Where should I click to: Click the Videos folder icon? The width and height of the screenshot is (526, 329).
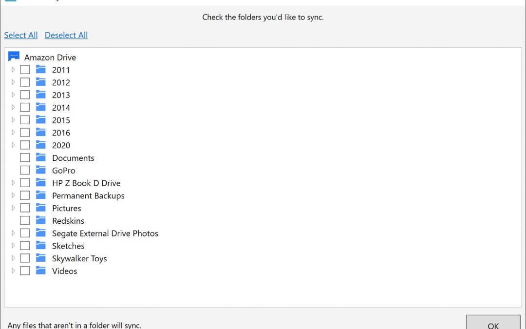pos(41,271)
